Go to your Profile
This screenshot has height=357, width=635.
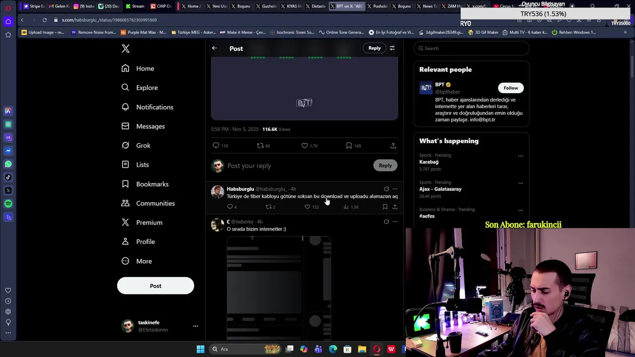click(138, 241)
